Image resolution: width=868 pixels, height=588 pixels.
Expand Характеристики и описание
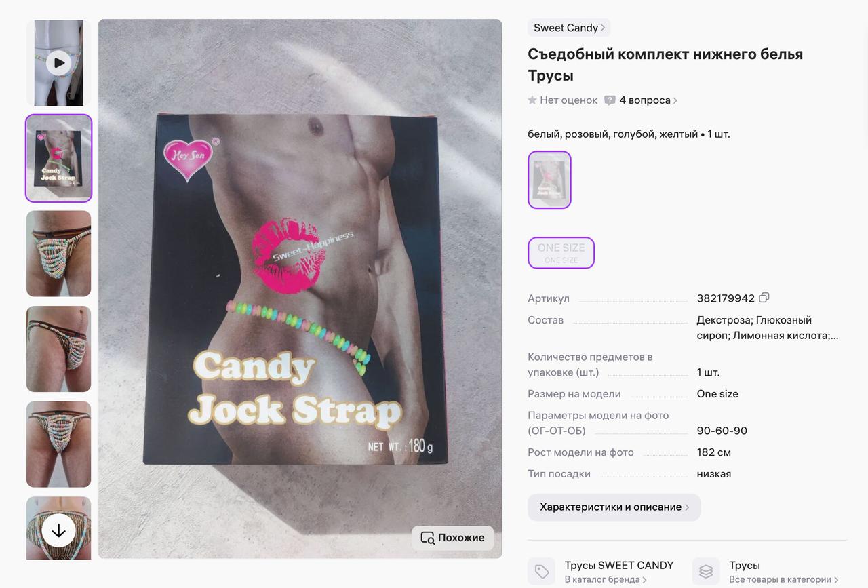pyautogui.click(x=614, y=507)
